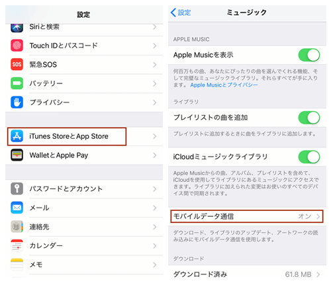Screen dimensions: 331x283
Task: Tap the green battery icon
Action: pyautogui.click(x=17, y=83)
